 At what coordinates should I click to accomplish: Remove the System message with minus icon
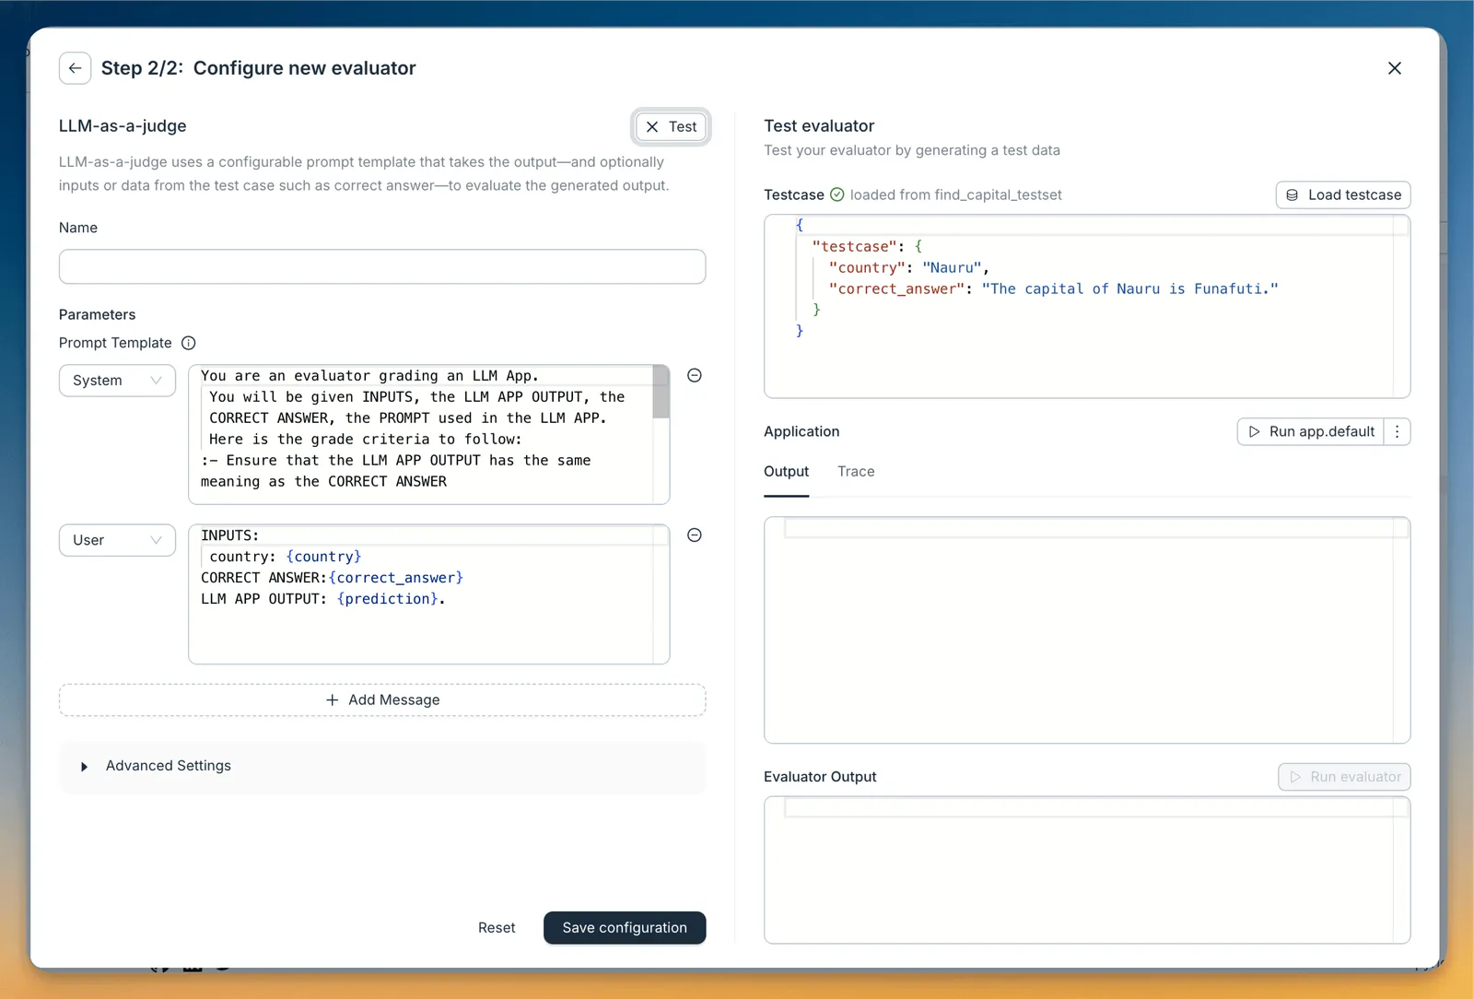695,375
